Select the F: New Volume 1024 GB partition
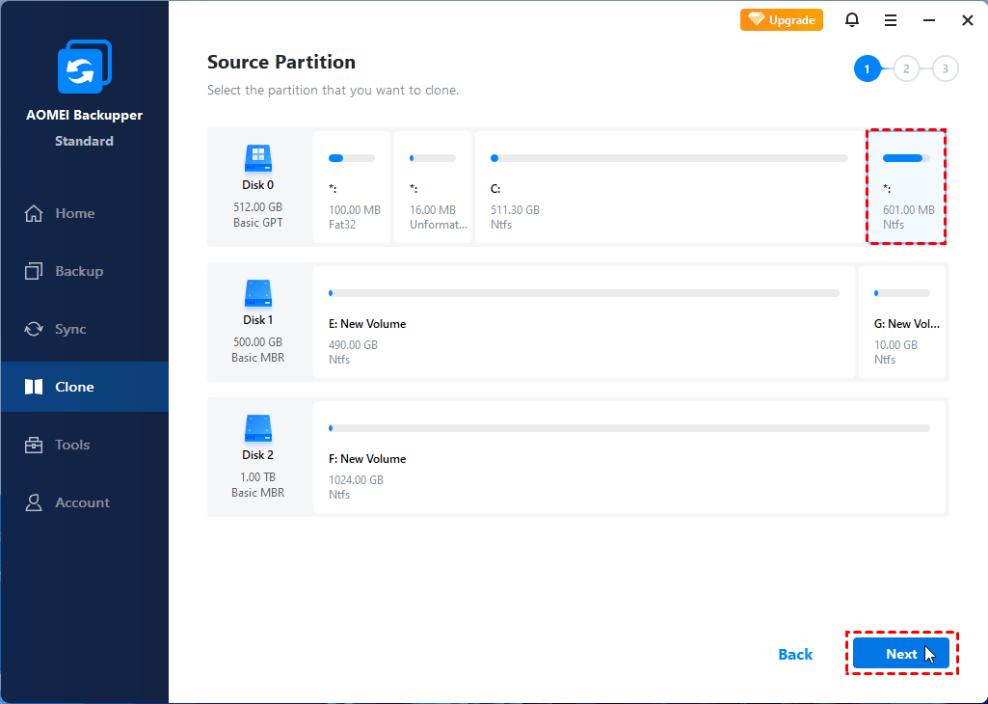Screen dimensions: 988x704 click(x=628, y=458)
